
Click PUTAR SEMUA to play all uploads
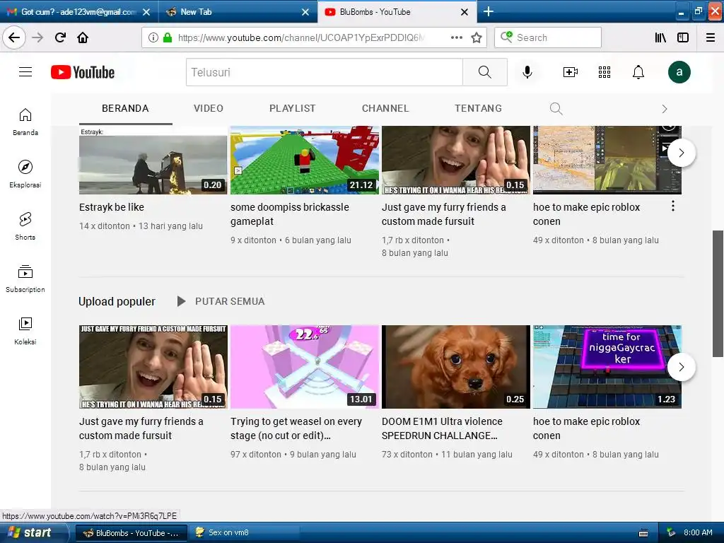pyautogui.click(x=221, y=301)
